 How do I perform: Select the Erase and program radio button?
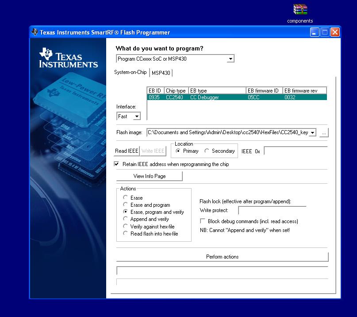[125, 205]
